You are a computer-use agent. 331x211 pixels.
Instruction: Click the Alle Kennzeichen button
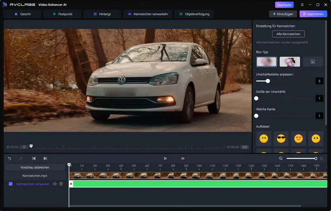[288, 34]
